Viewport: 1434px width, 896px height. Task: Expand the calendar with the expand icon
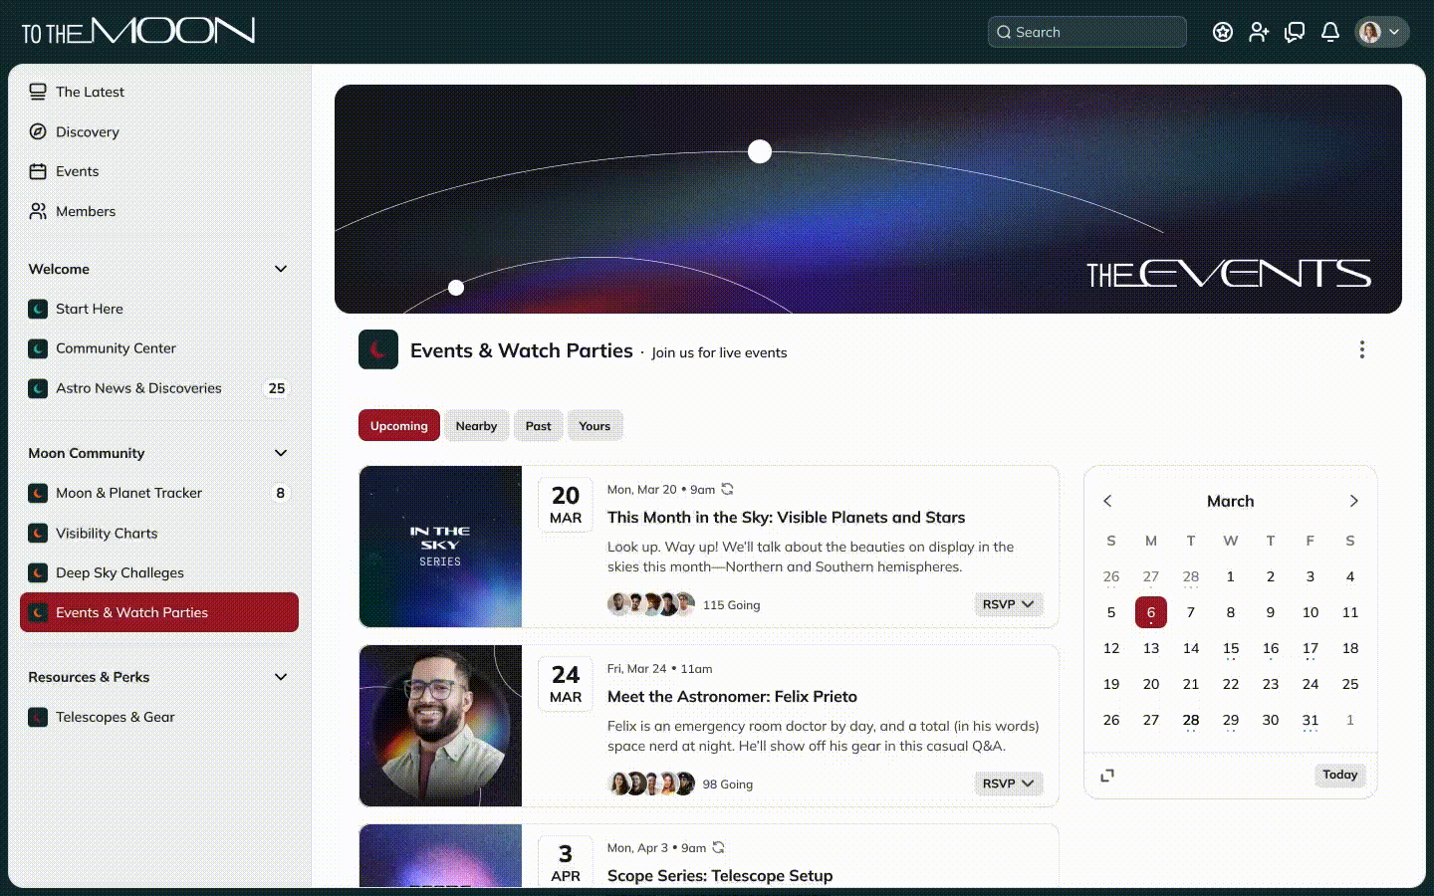1107,775
